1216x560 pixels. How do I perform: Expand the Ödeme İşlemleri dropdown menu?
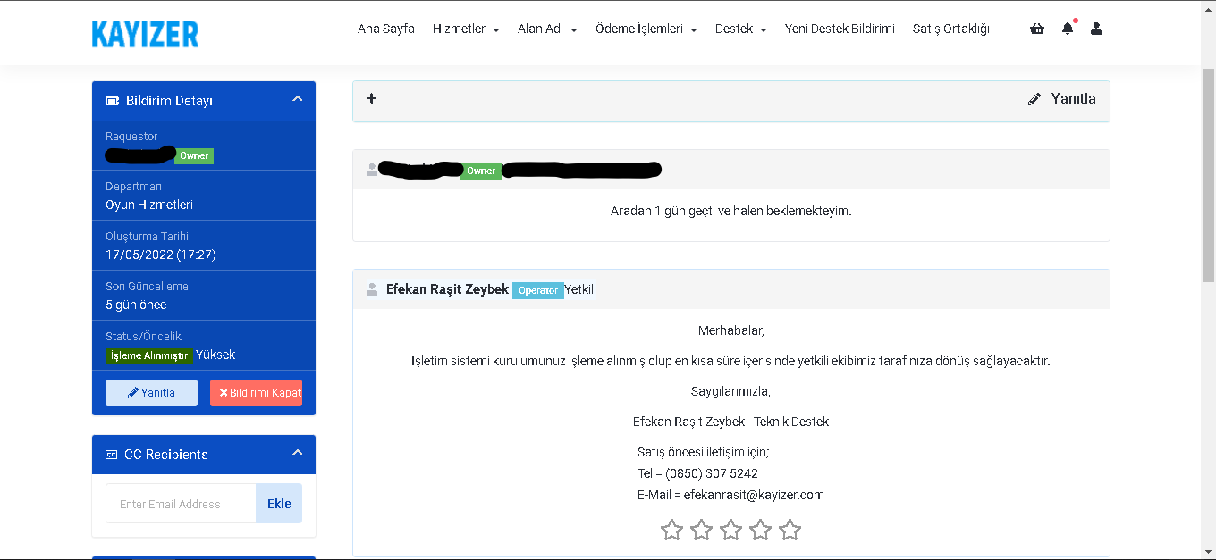pos(646,29)
